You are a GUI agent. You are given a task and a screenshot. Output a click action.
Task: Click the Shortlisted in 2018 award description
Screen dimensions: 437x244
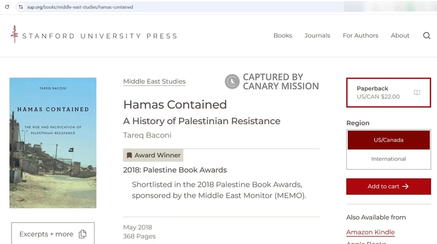[219, 190]
